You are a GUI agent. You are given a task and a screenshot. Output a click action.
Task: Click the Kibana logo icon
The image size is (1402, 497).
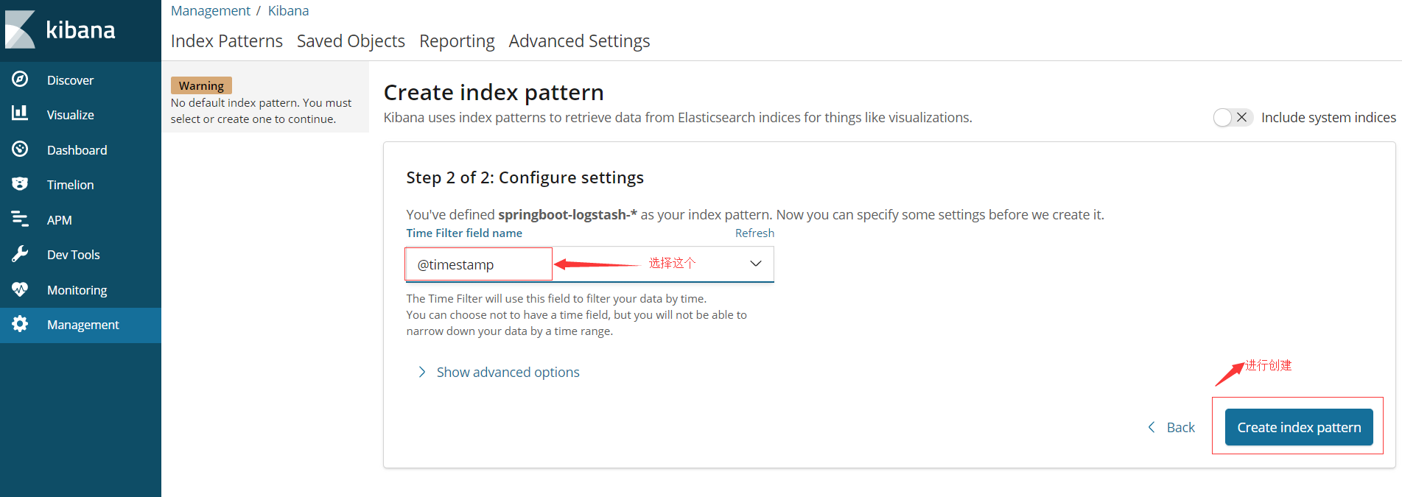tap(21, 29)
